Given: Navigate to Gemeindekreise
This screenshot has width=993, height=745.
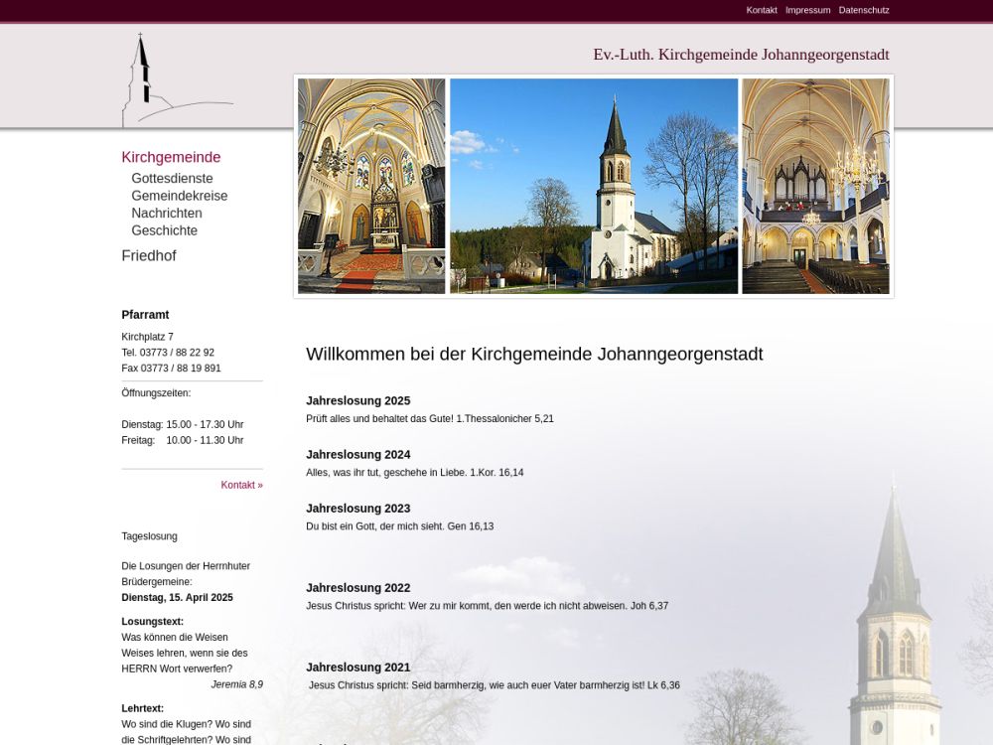Looking at the screenshot, I should [179, 196].
